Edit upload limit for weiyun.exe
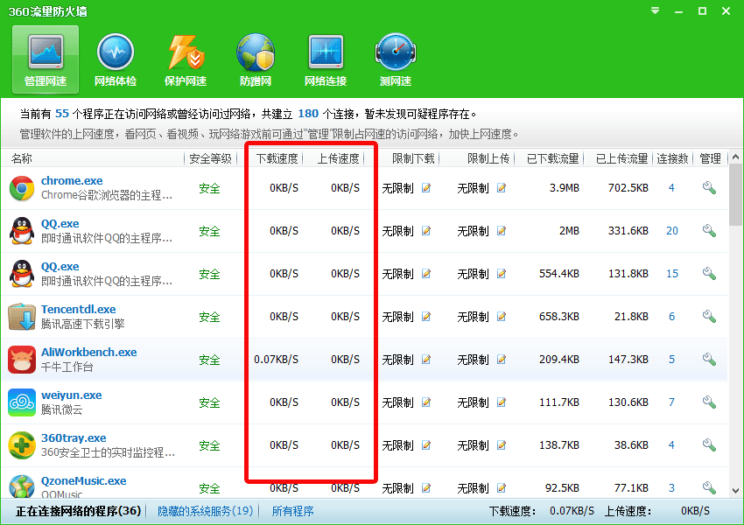 click(501, 402)
